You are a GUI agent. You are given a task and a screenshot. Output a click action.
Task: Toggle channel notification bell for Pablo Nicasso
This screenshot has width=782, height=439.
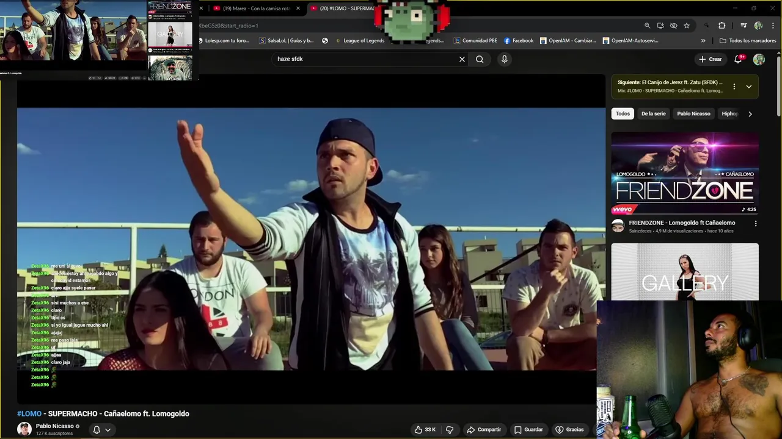[x=97, y=430]
